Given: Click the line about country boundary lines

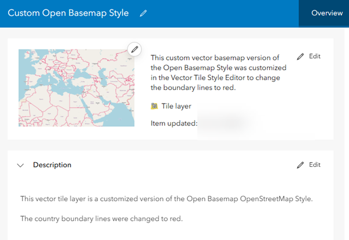Looking at the screenshot, I should pyautogui.click(x=101, y=218).
